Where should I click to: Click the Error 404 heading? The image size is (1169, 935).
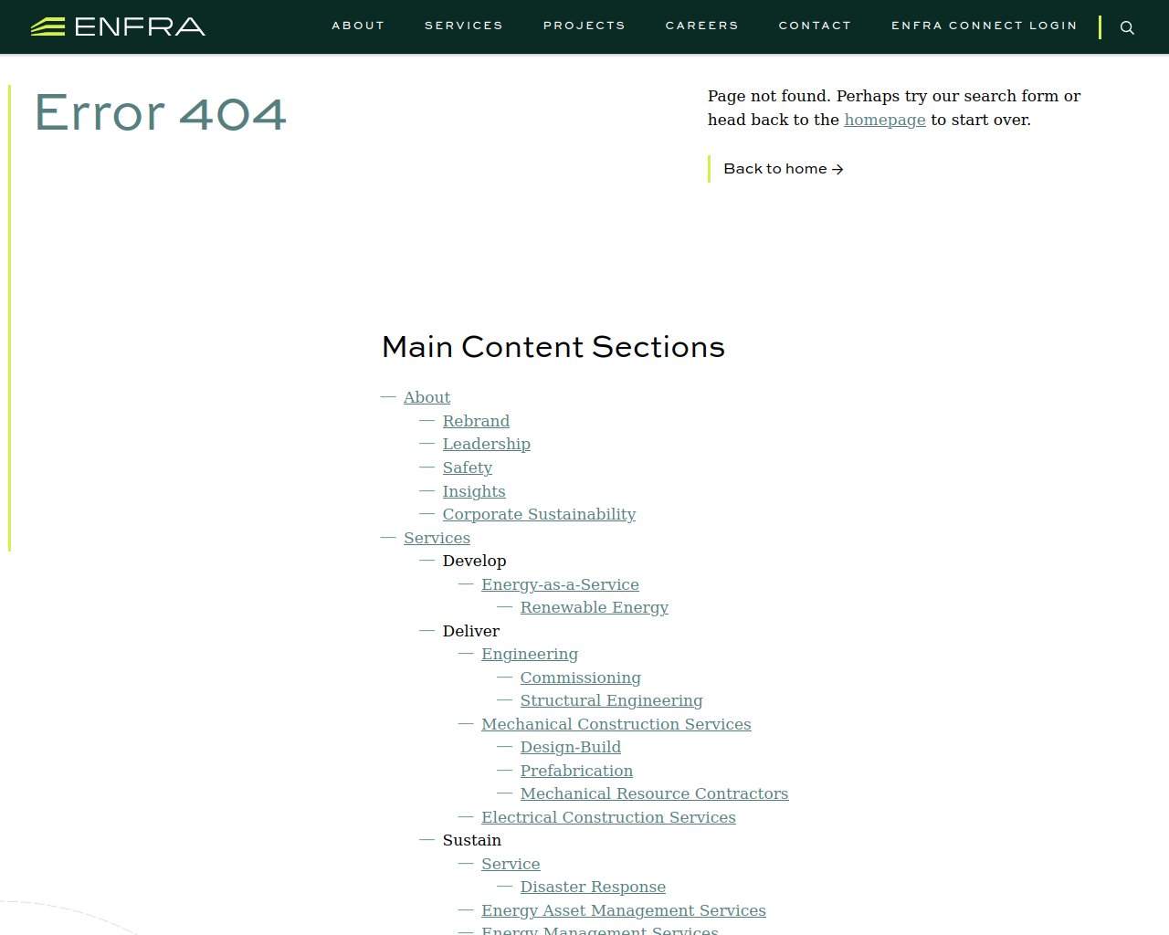coord(161,113)
